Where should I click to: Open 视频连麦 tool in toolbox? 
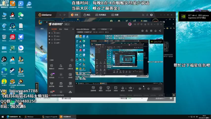point(51,76)
